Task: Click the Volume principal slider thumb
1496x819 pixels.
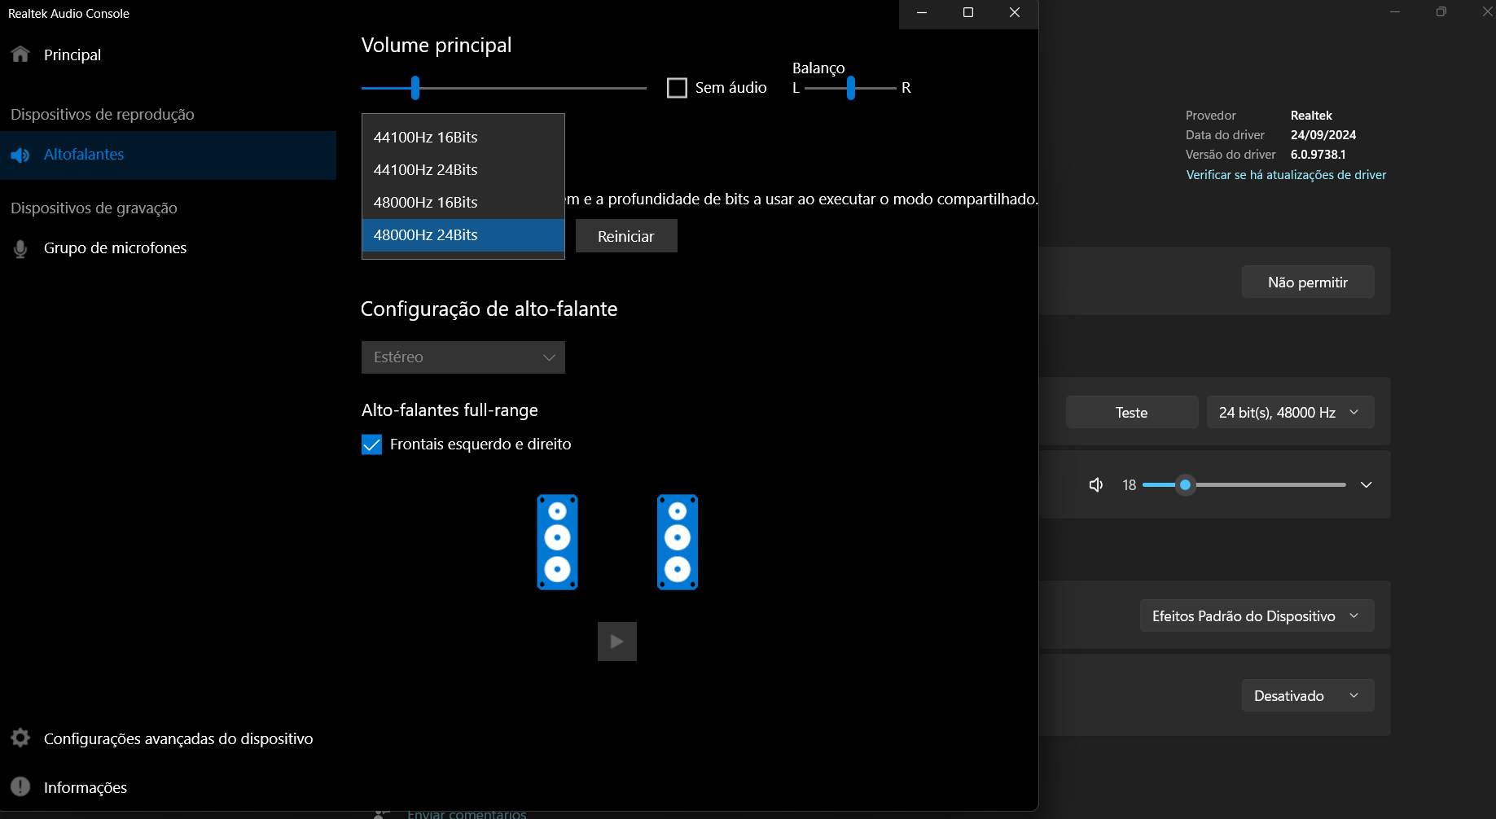Action: (x=415, y=88)
